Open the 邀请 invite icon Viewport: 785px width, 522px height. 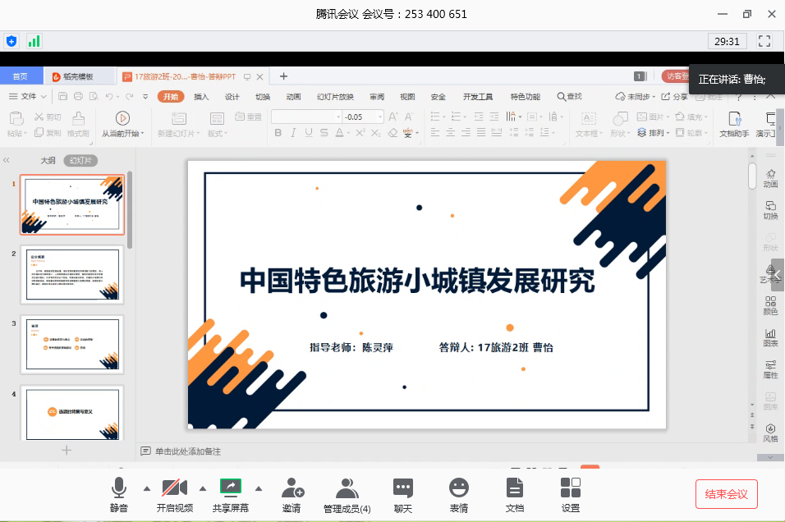tap(292, 488)
